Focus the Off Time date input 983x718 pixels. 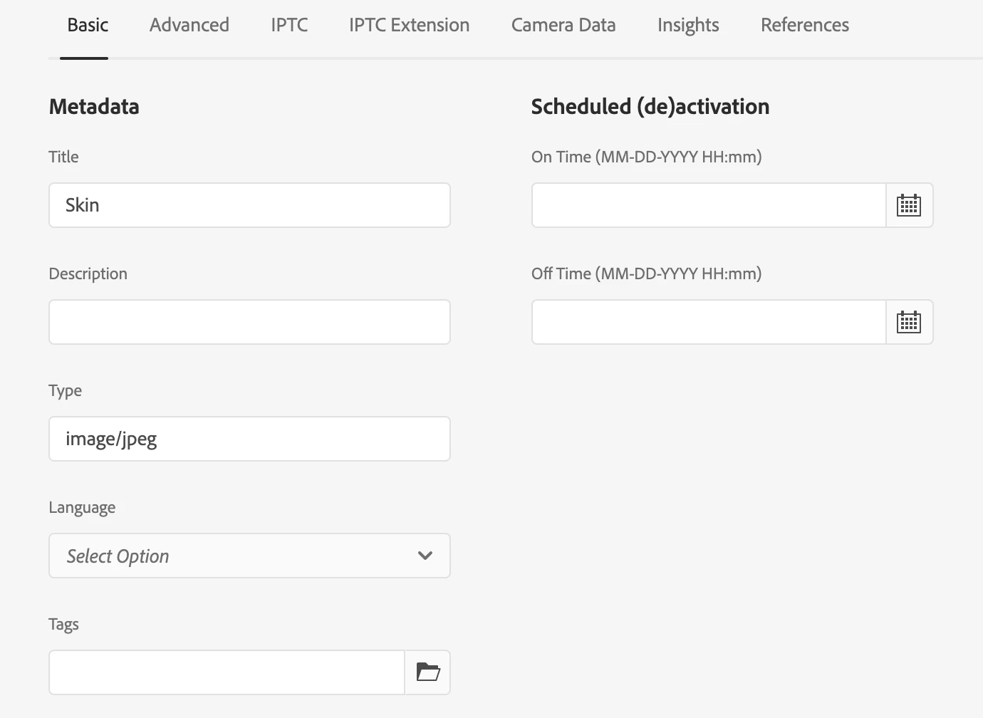[709, 322]
